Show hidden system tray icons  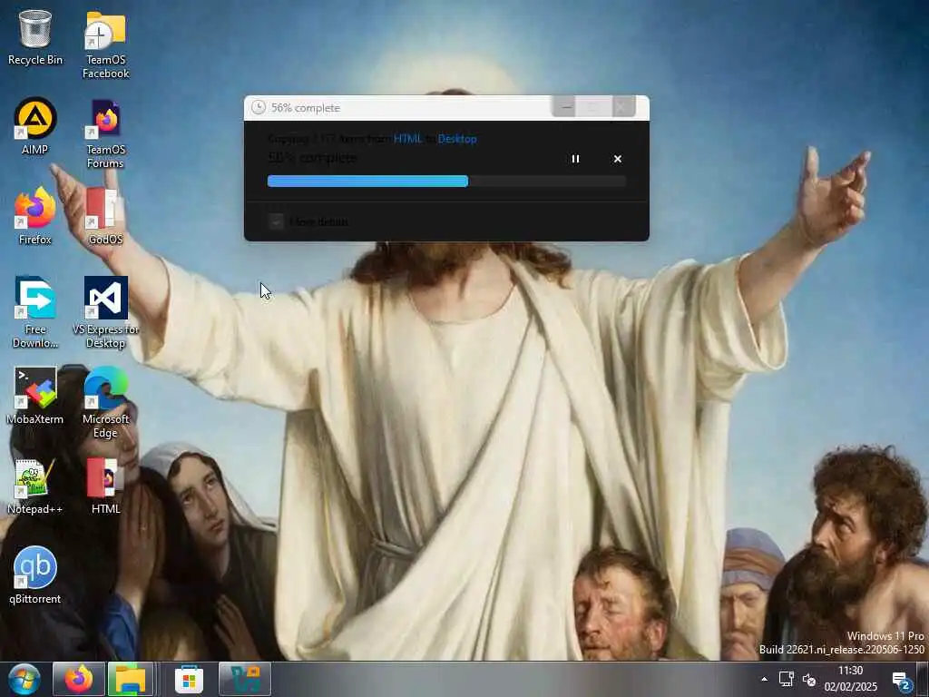click(x=764, y=679)
